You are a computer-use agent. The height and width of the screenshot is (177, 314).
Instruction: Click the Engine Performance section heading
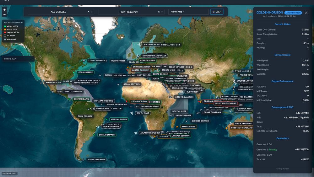pyautogui.click(x=282, y=81)
